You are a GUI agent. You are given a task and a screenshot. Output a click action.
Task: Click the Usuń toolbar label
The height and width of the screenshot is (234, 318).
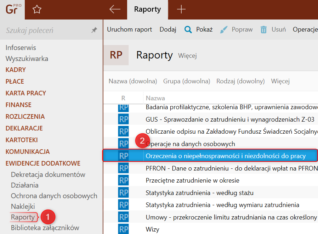pyautogui.click(x=279, y=30)
